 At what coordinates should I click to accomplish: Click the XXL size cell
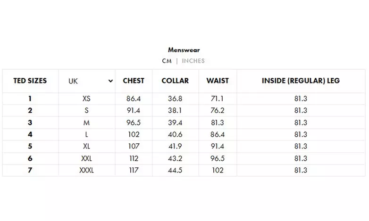86,158
